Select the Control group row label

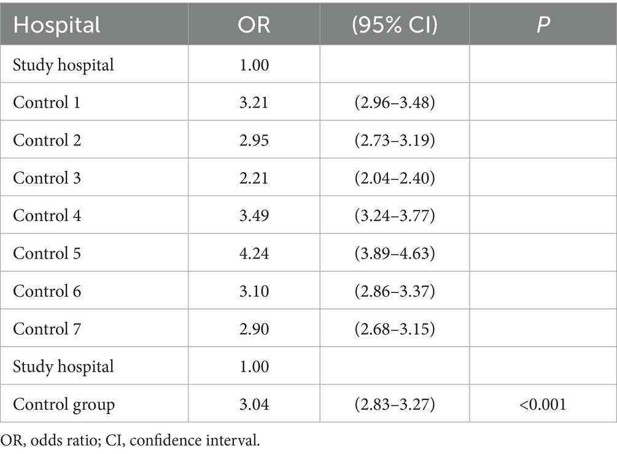point(64,405)
